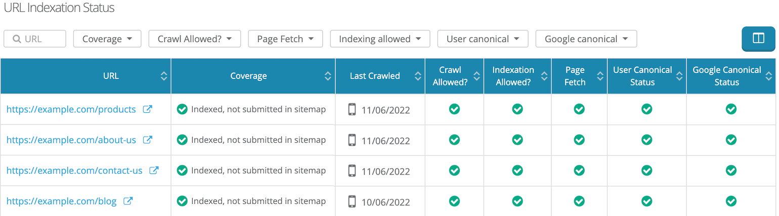The height and width of the screenshot is (216, 779).
Task: Click the column layout toggle button
Action: pos(758,39)
